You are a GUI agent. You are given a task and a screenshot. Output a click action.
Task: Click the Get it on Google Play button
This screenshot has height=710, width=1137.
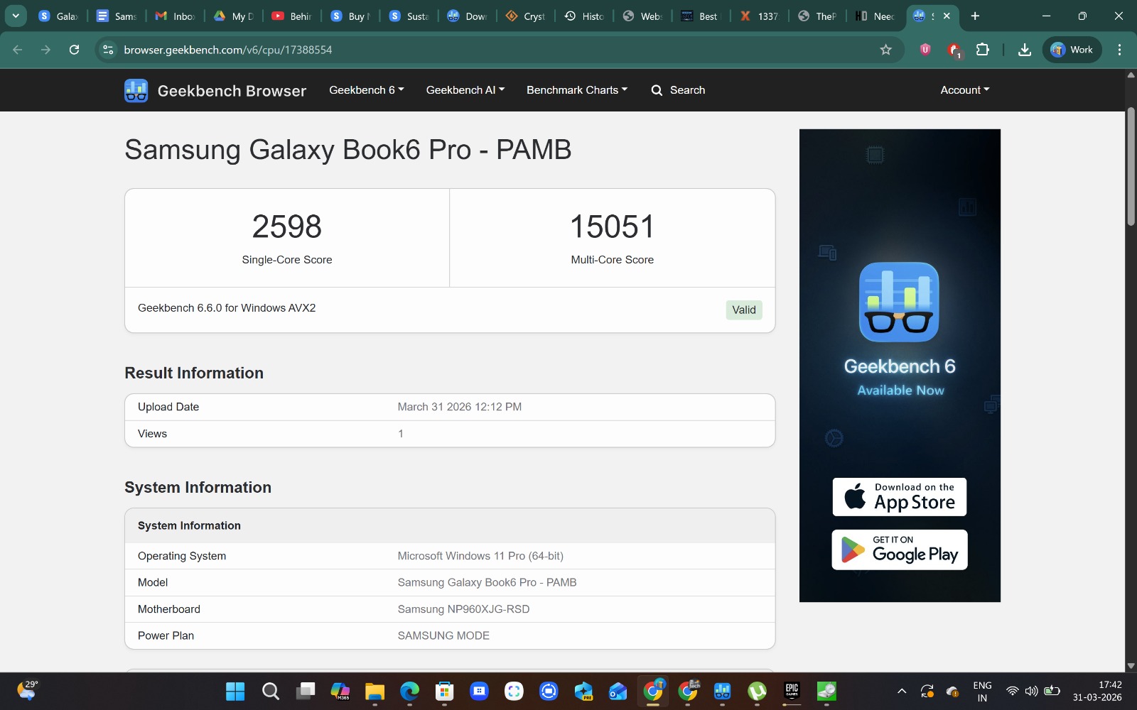click(x=899, y=550)
